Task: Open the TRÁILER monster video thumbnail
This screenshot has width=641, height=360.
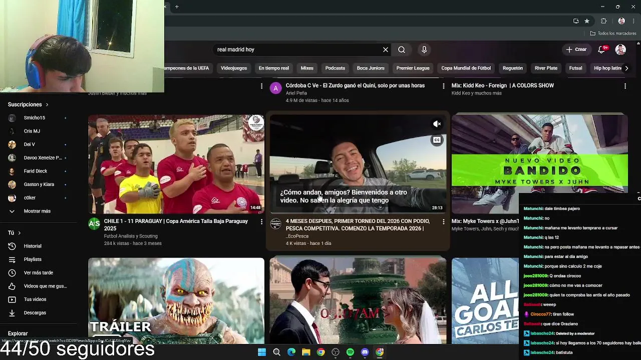Action: pos(176,300)
